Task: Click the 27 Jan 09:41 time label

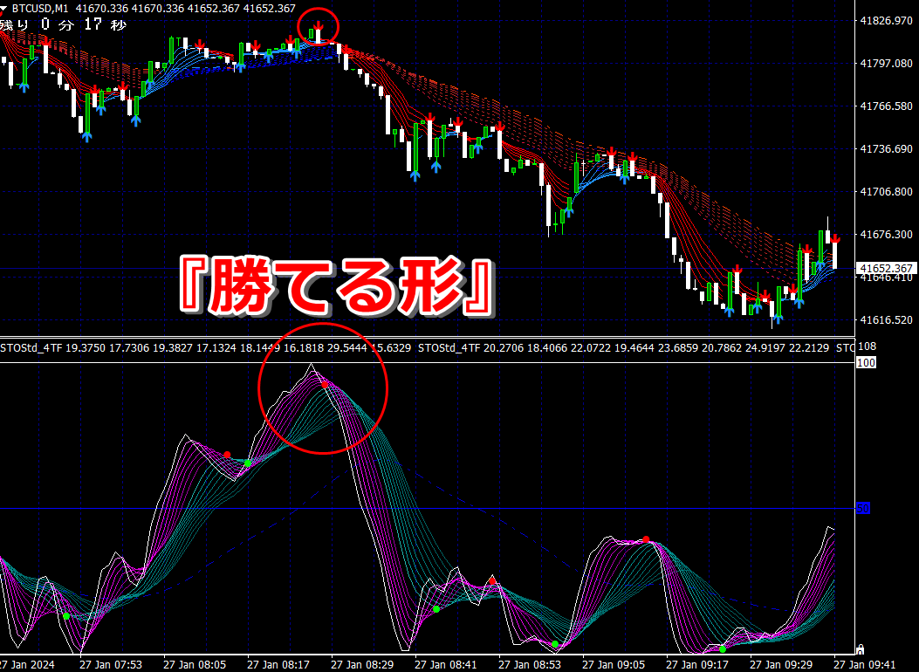Action: [x=865, y=665]
